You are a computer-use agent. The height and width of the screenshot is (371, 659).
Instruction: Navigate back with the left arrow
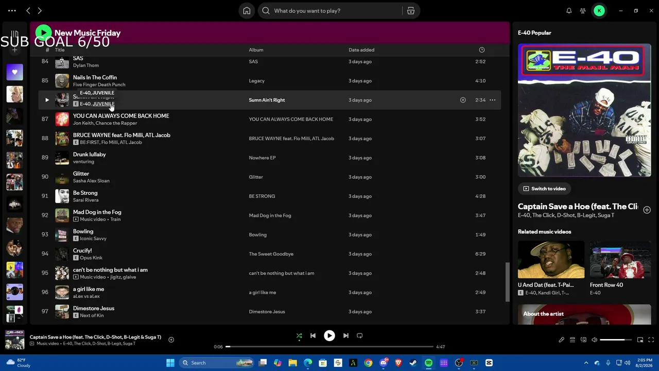(x=28, y=11)
